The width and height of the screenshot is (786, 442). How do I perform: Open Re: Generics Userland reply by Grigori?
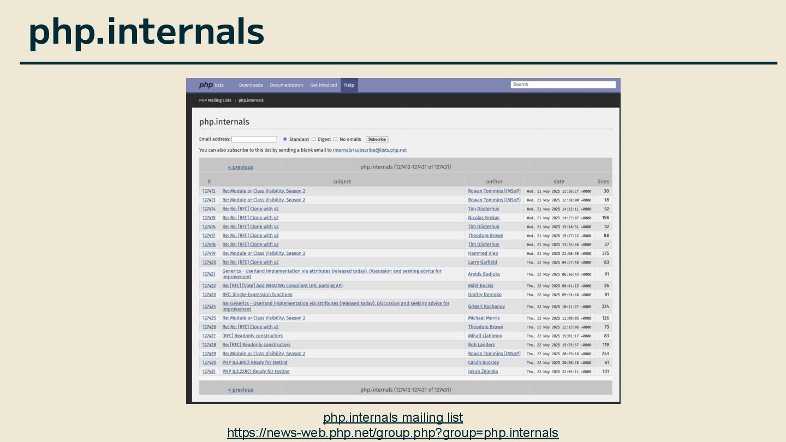coord(336,306)
